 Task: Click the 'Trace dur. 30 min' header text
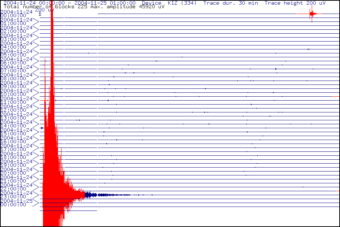(x=230, y=3)
